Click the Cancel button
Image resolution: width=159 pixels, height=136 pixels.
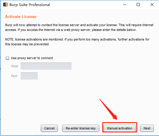tap(49, 128)
